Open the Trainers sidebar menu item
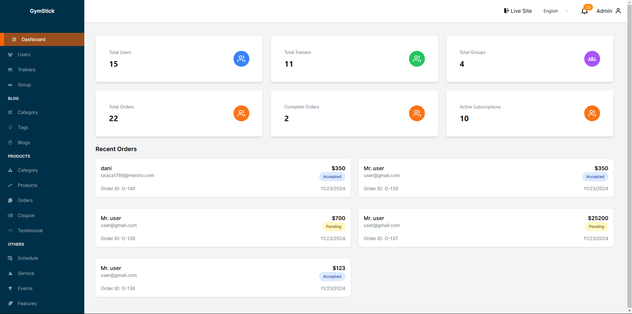The image size is (632, 314). click(x=26, y=70)
